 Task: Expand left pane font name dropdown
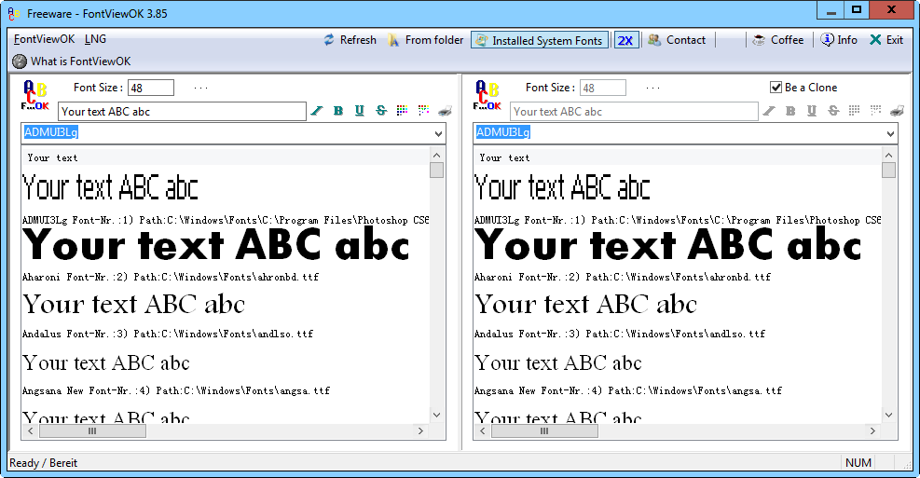[438, 134]
